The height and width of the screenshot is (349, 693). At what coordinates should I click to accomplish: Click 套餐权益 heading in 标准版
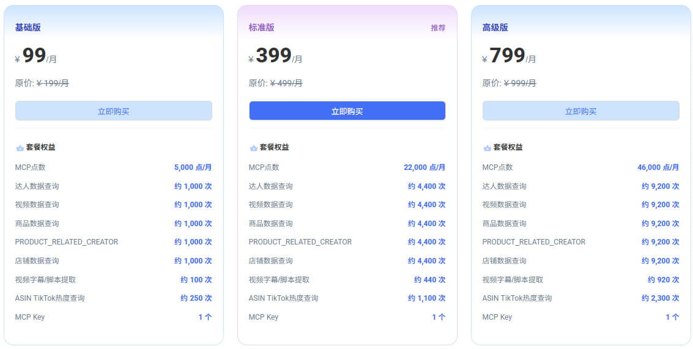275,147
